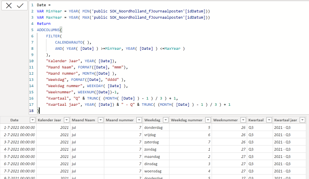Open the Weekdag nummer column filter dropdown
309x179 pixels.
(x=208, y=120)
